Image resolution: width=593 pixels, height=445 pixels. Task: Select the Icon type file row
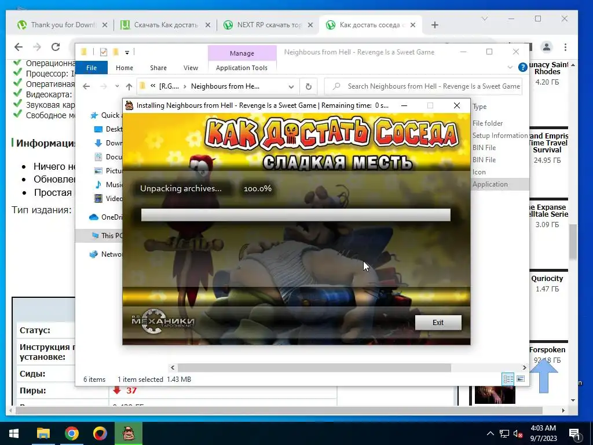pyautogui.click(x=500, y=172)
